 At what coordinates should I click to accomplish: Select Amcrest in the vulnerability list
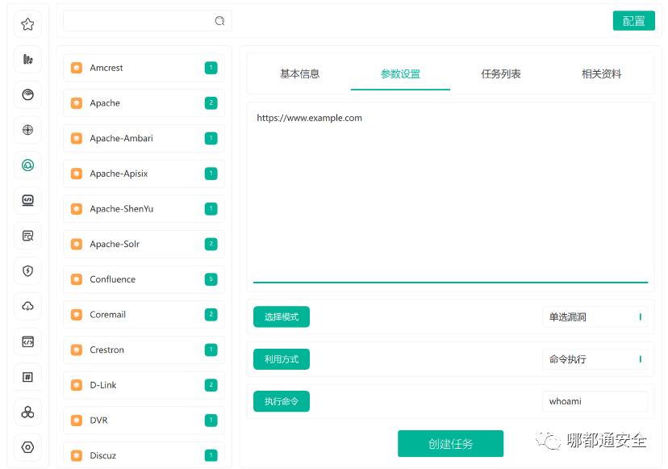144,68
